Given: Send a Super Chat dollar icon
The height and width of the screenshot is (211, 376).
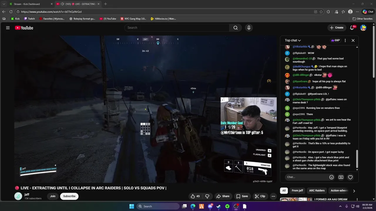Looking at the screenshot, I should [x=341, y=177].
